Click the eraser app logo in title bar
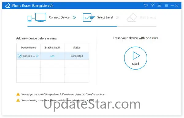184x118 pixels. coord(8,5)
